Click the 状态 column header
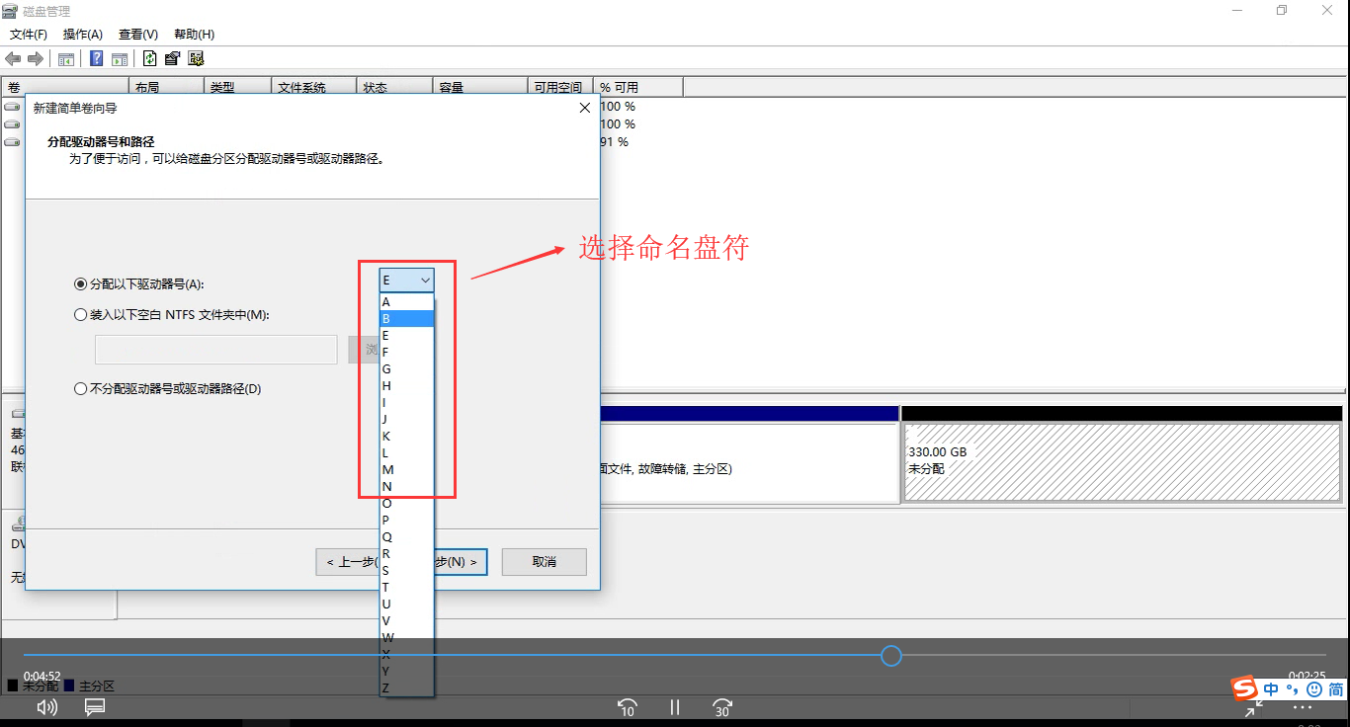The height and width of the screenshot is (727, 1350). tap(394, 88)
